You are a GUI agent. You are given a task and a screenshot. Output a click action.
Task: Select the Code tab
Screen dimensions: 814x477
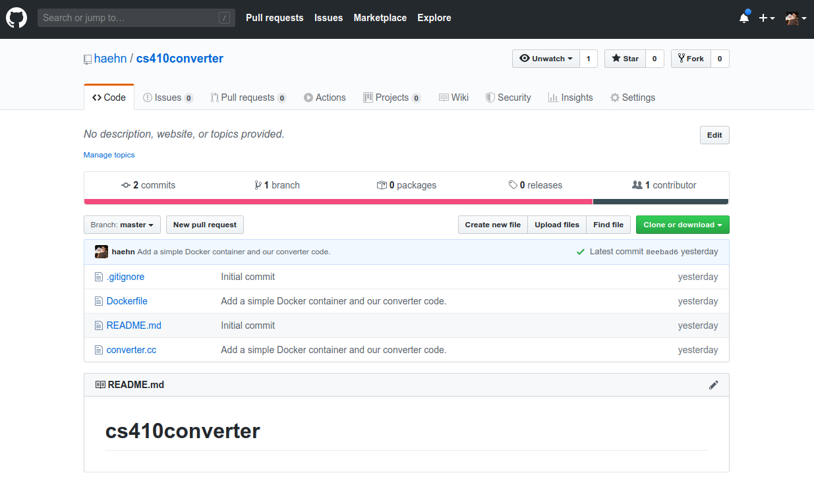(x=109, y=98)
